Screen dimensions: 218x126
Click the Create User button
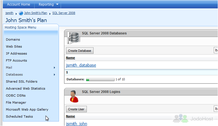(x=76, y=109)
